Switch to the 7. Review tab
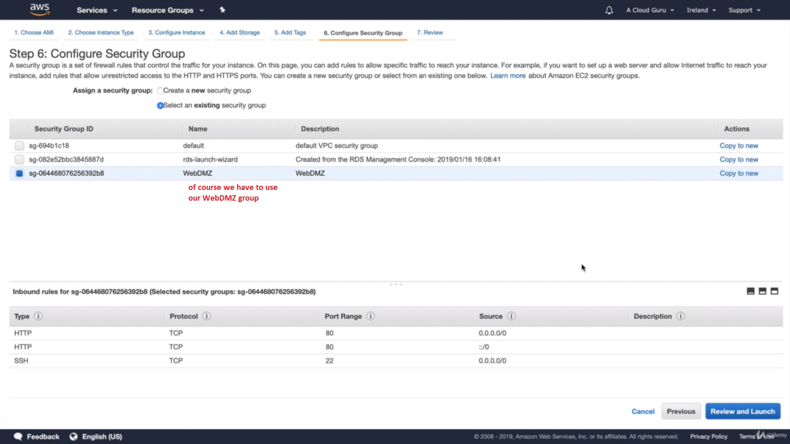The image size is (790, 444). pyautogui.click(x=430, y=32)
